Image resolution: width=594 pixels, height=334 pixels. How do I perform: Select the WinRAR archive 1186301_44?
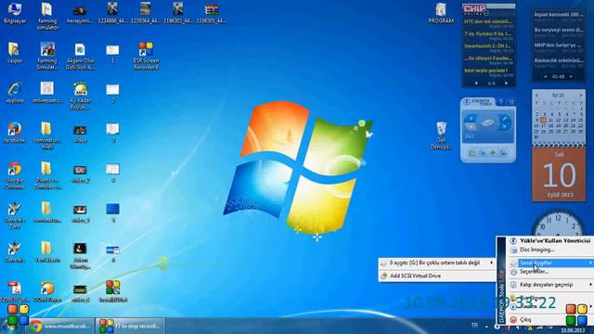(x=211, y=13)
